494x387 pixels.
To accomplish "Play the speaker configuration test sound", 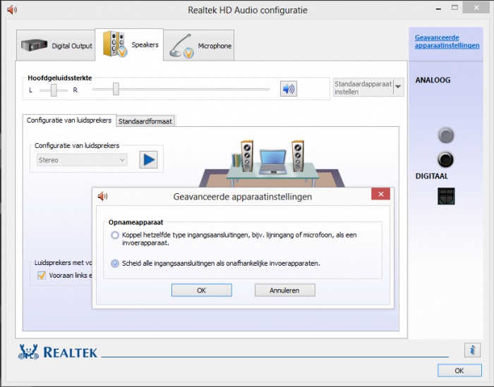I will pos(148,160).
